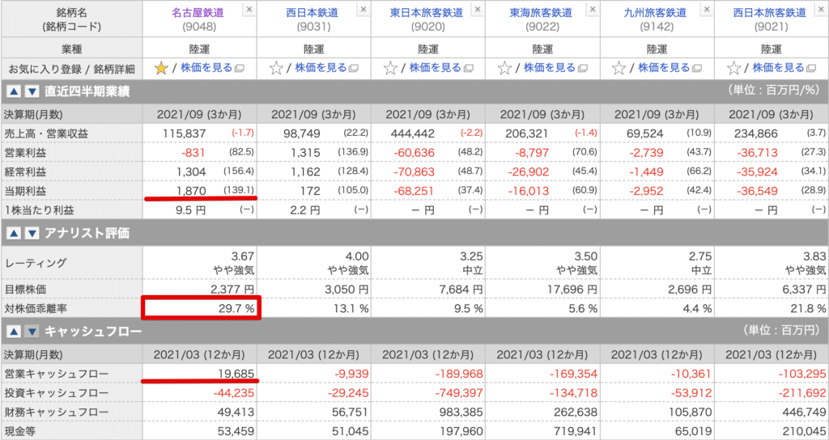Open the 東日本旅客鉄道 stock name link
The height and width of the screenshot is (440, 829).
pos(426,13)
